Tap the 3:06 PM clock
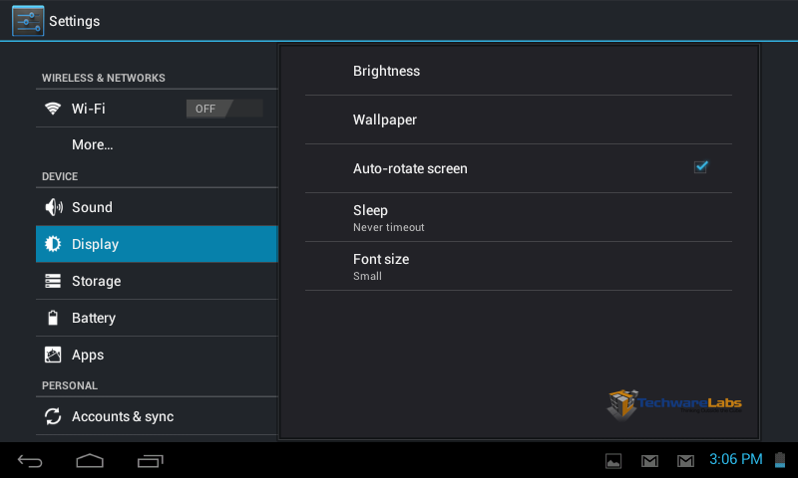Viewport: 798px width, 478px height. [x=736, y=459]
